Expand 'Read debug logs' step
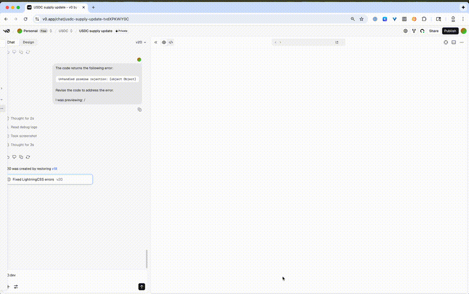This screenshot has width=469, height=294. tap(24, 127)
